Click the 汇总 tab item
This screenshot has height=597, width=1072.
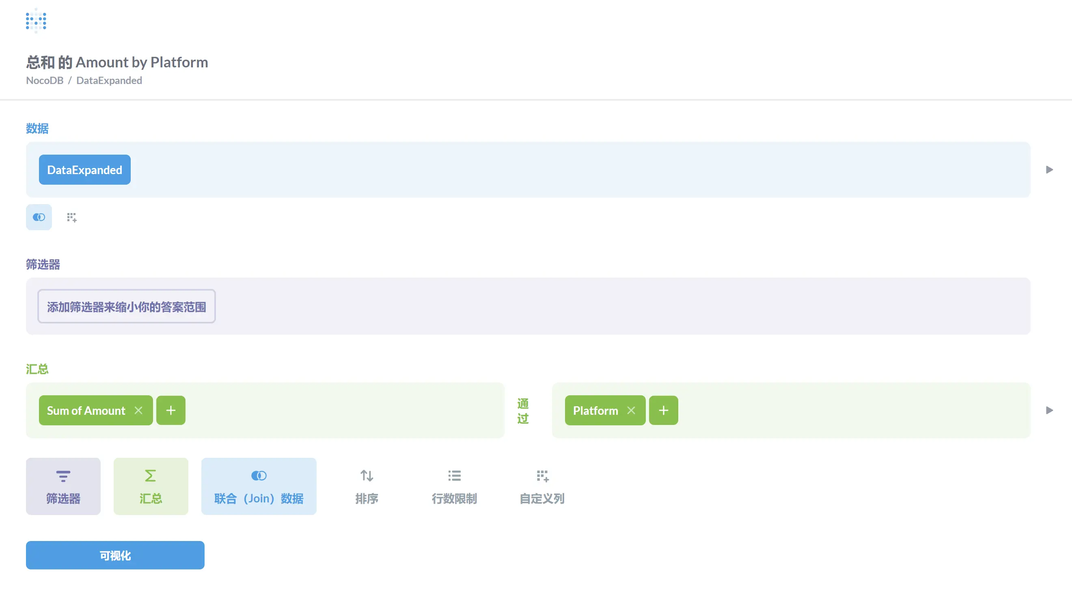(151, 486)
